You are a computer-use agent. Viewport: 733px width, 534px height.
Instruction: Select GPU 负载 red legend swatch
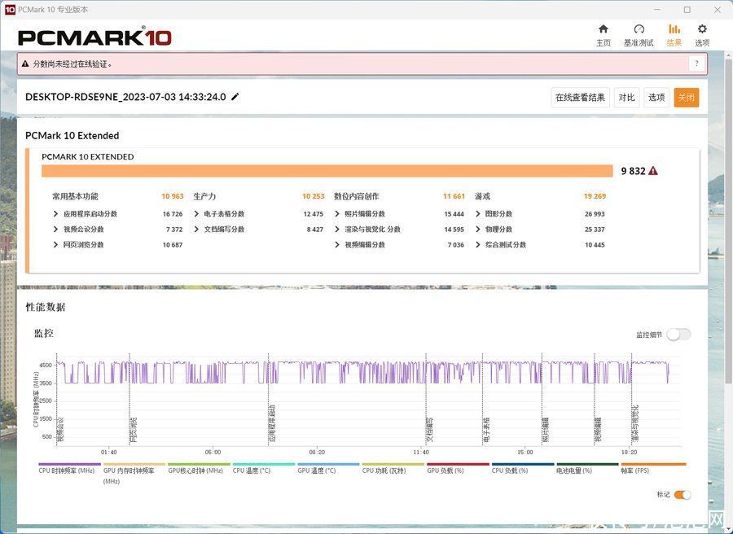pos(458,464)
